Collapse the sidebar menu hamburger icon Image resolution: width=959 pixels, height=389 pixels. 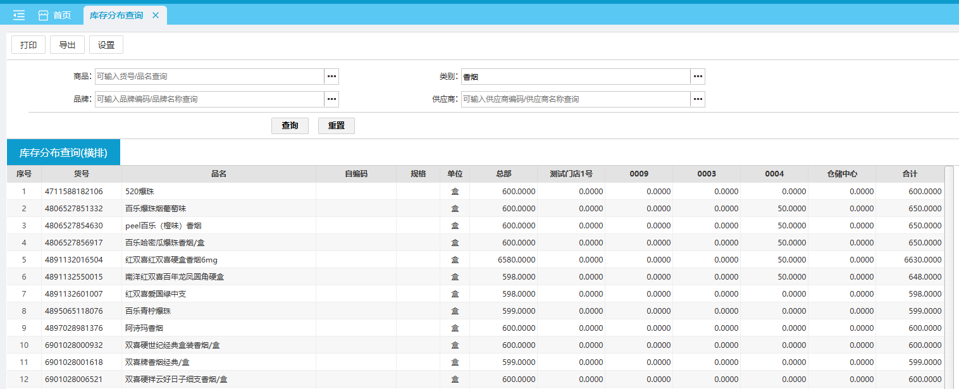click(19, 15)
